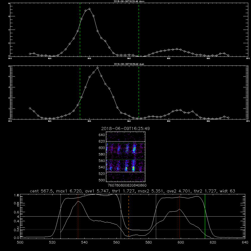Image resolution: width=251 pixels, height=251 pixels.
Task: Select the left green dashed line in dawn plot
Action: pyautogui.click(x=80, y=30)
